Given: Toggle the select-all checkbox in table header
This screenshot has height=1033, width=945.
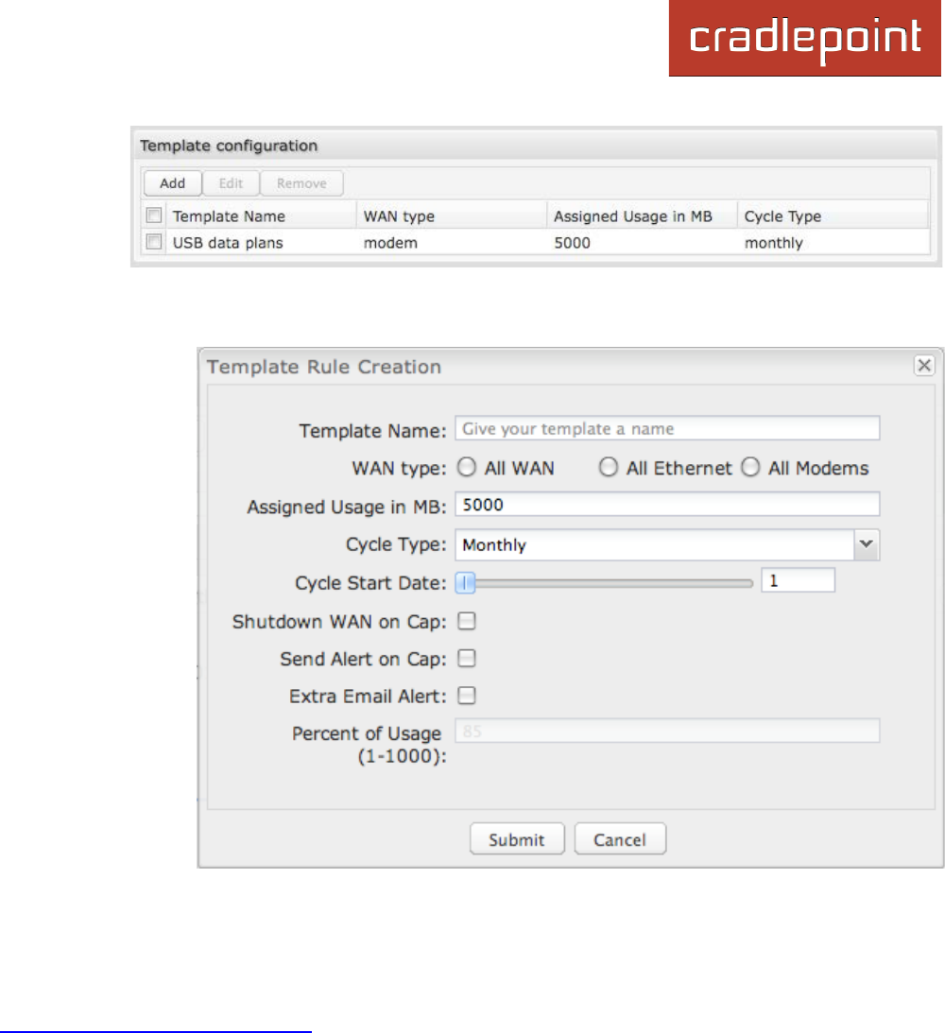Looking at the screenshot, I should click(x=154, y=215).
